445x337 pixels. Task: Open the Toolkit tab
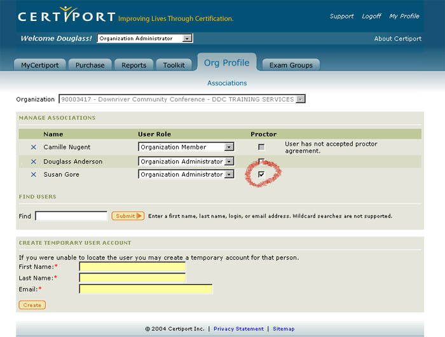[174, 65]
